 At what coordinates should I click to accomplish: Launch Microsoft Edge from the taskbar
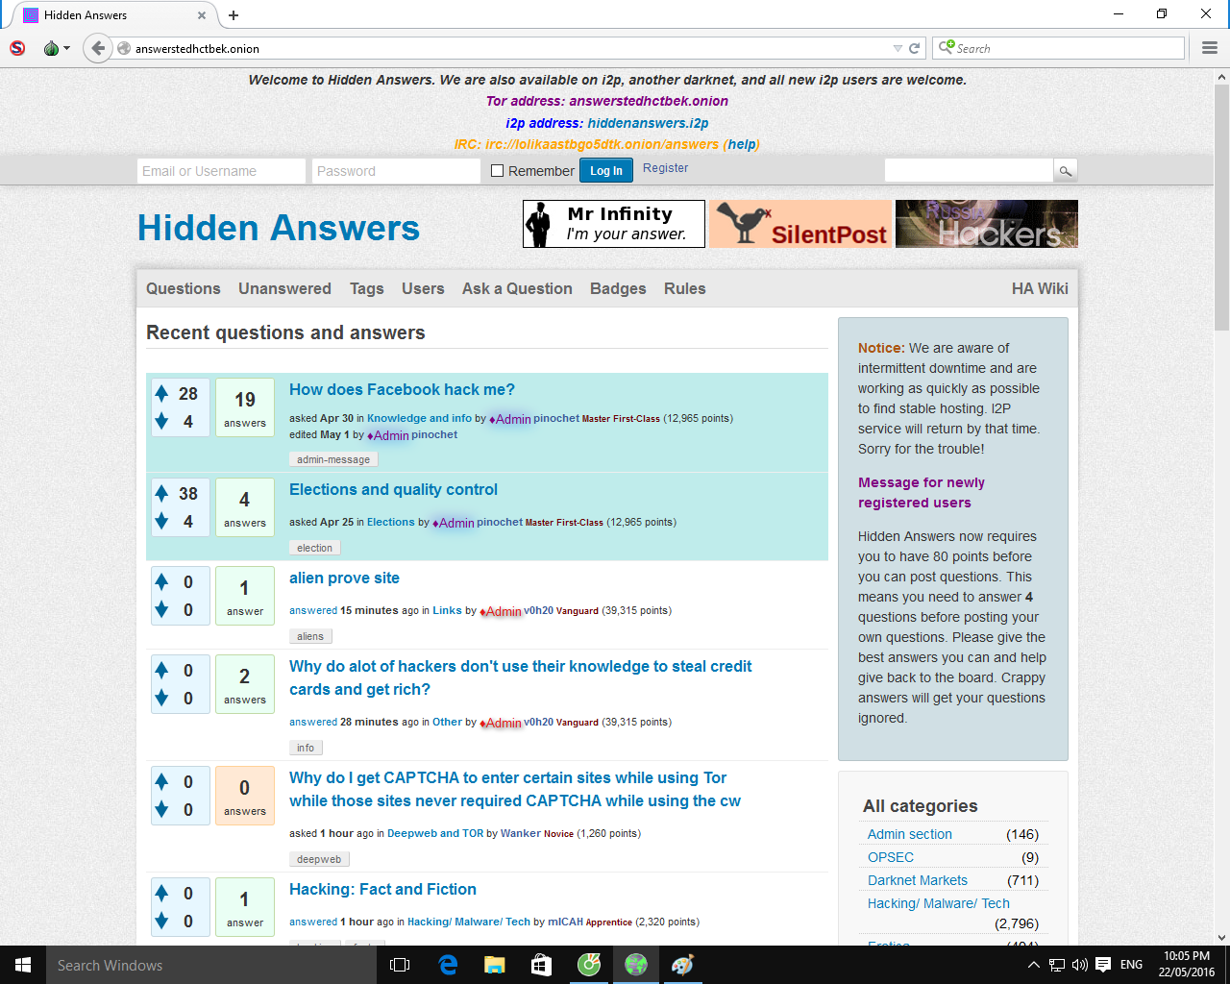(x=448, y=965)
